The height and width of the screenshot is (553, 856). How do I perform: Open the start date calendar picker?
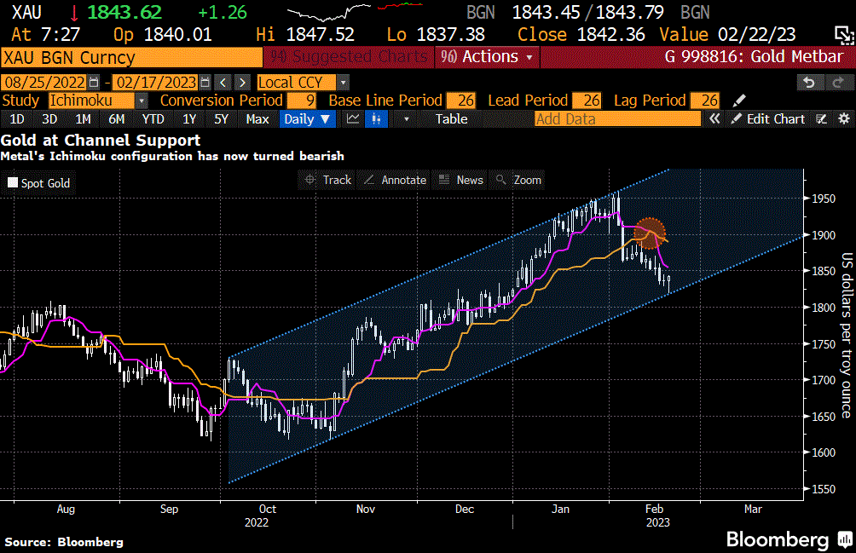click(94, 83)
